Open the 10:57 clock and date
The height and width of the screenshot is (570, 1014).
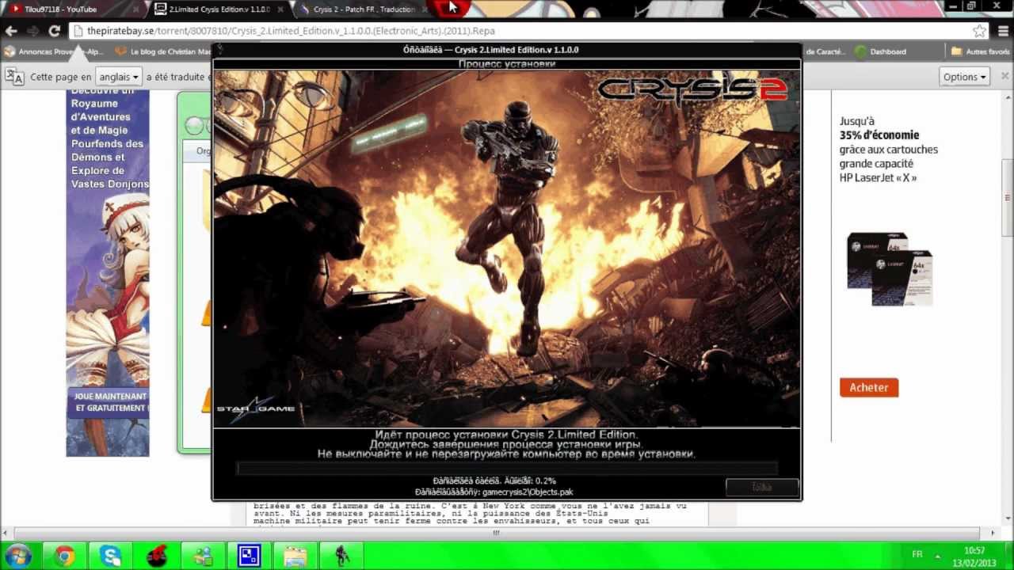click(974, 556)
